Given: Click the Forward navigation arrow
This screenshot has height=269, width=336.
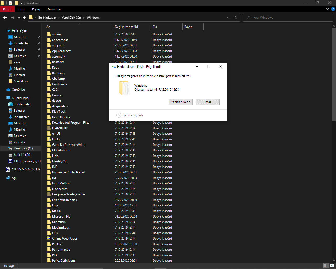Looking at the screenshot, I should (x=13, y=18).
